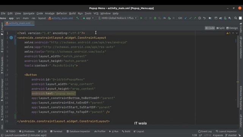
Task: Open the Resource Manager side panel
Action: (x=2, y=90)
